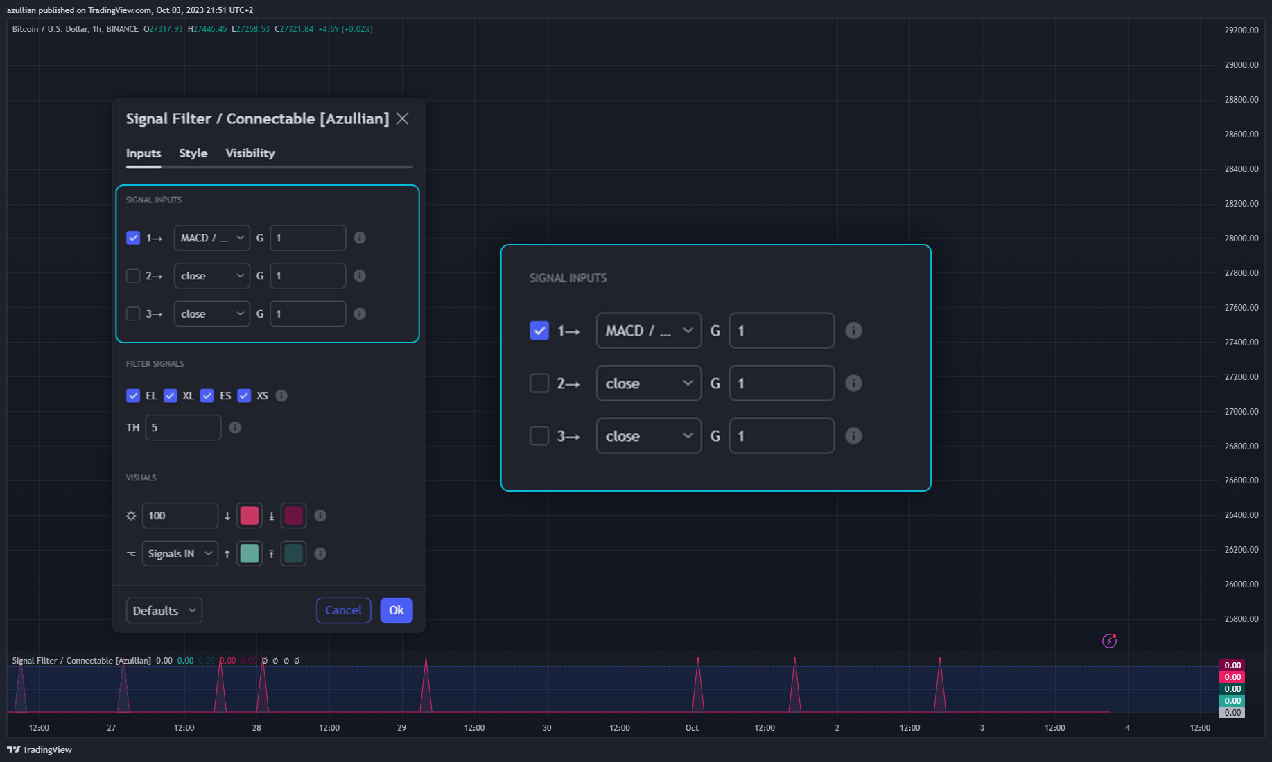Uncheck the XS filter signal checkbox
The height and width of the screenshot is (762, 1272).
244,396
